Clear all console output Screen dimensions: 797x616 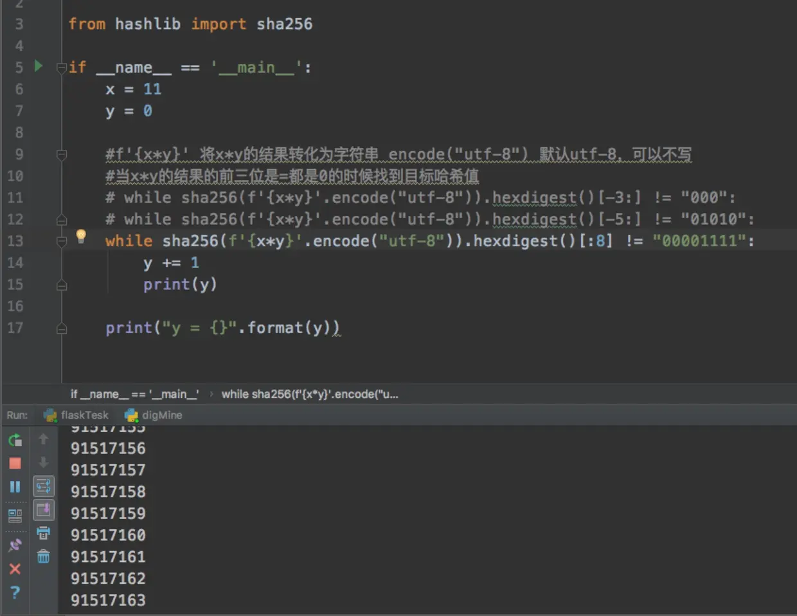43,557
